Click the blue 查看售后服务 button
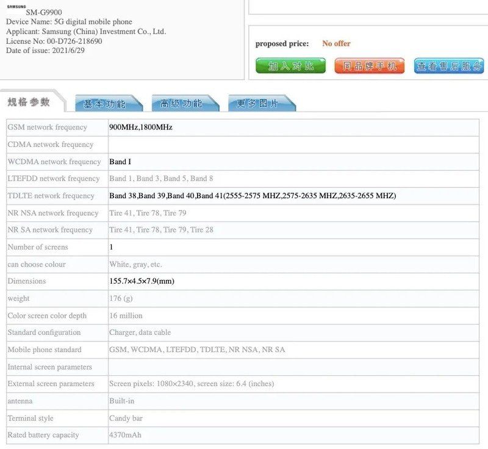Screen dimensions: 488x449 coord(449,66)
